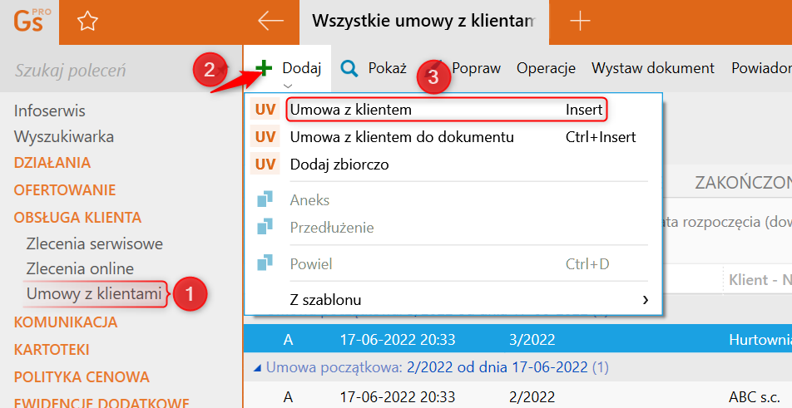
Task: Open the Operacje toolbar menu
Action: coord(546,68)
